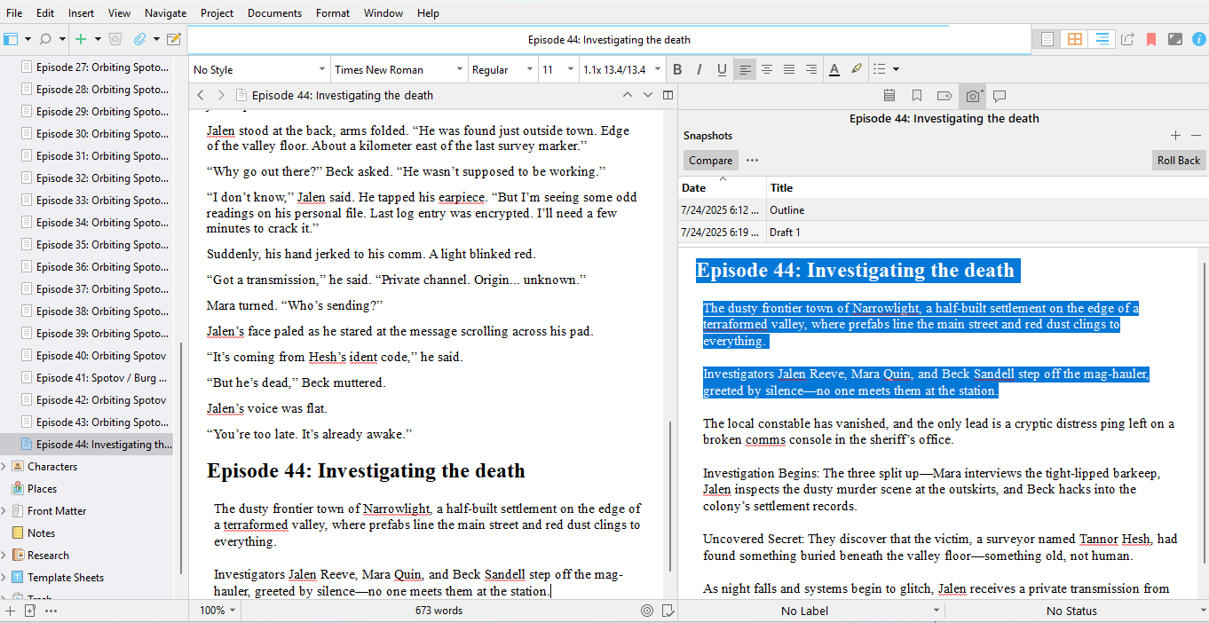Open the Format menu
The width and height of the screenshot is (1209, 623).
[333, 13]
